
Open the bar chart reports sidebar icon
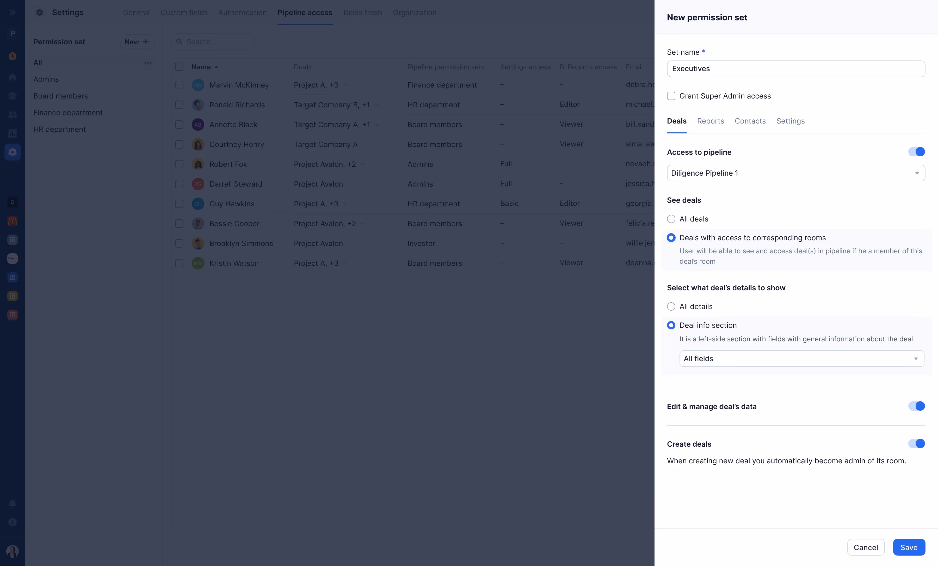point(12,133)
